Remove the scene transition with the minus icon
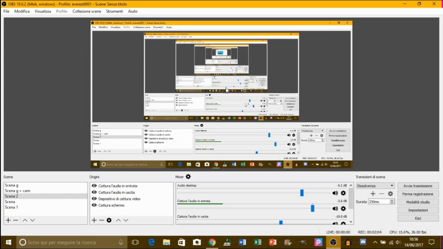This screenshot has width=443, height=249. 381,194
